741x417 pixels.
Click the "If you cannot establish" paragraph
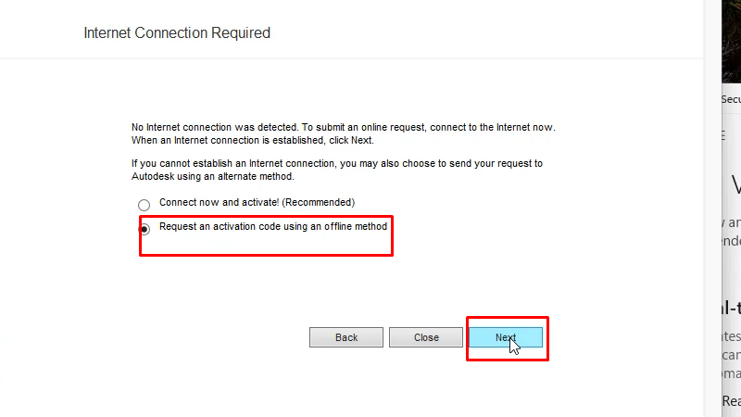tap(337, 163)
